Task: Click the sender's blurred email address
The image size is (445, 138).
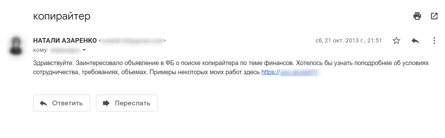Action: click(132, 41)
